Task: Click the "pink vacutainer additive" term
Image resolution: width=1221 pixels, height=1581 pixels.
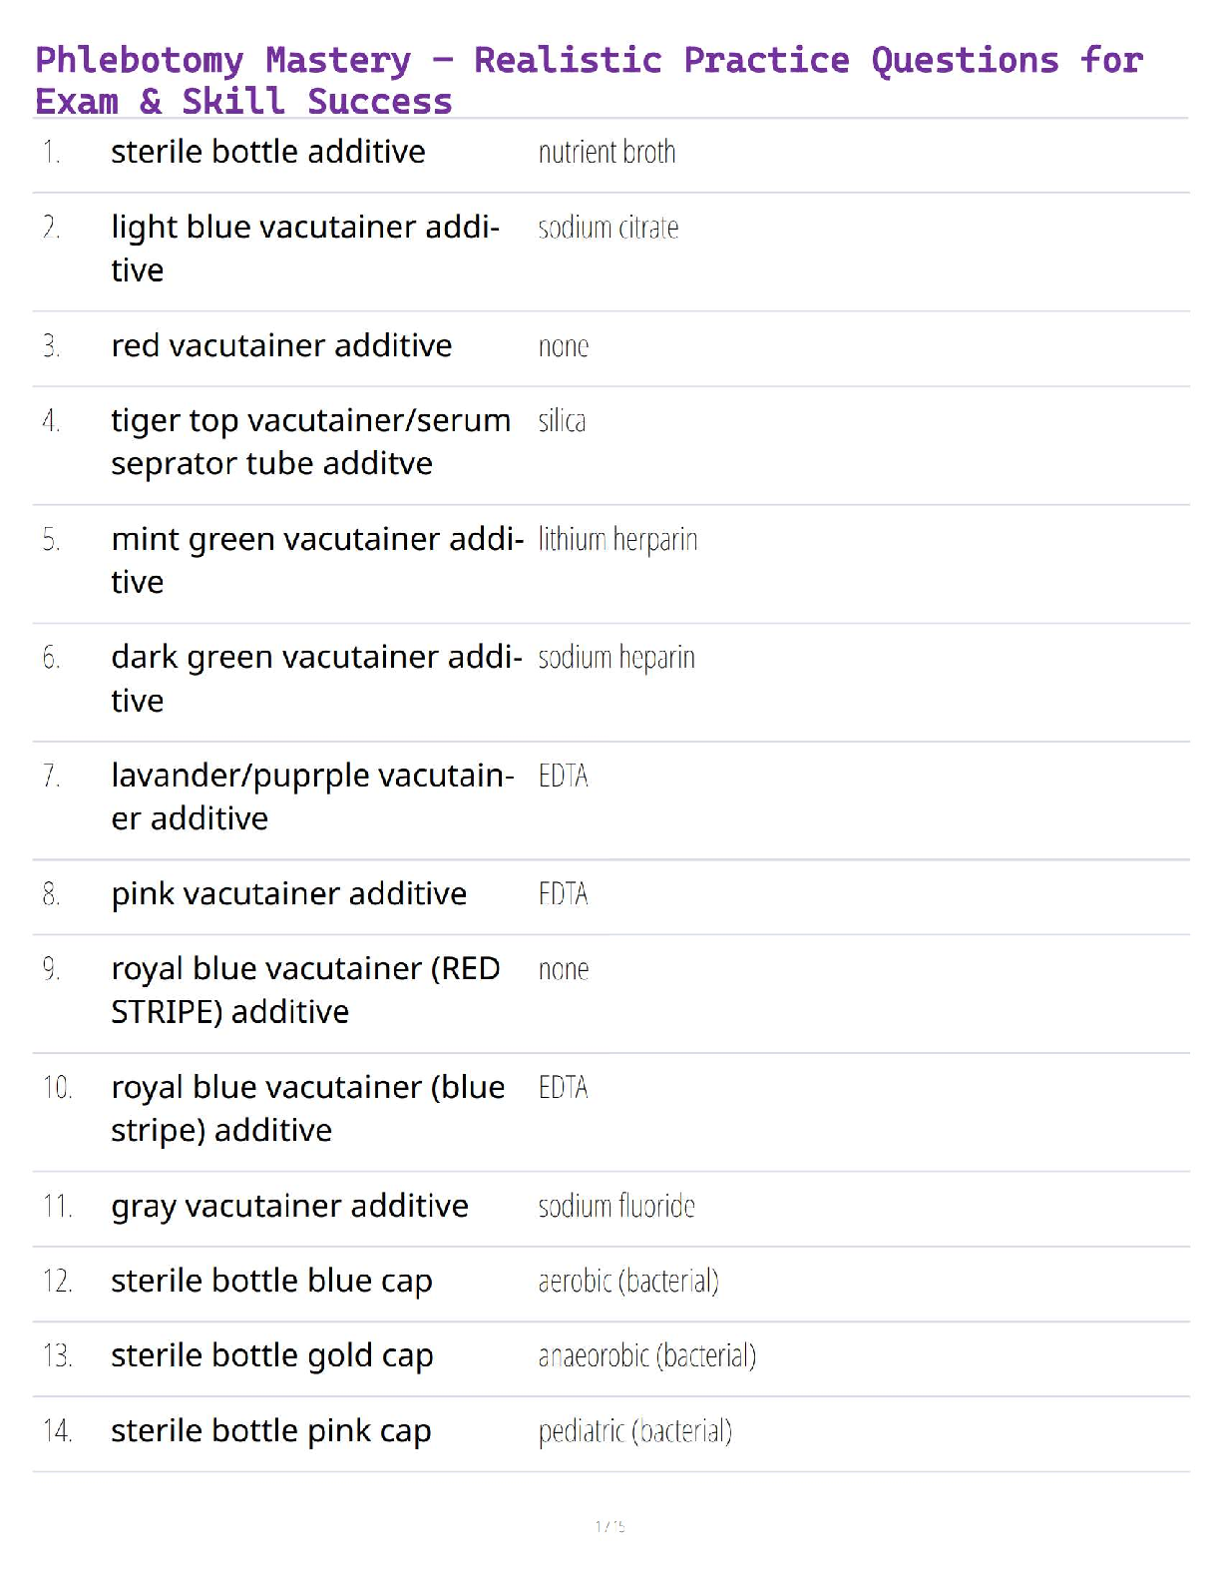Action: point(288,893)
